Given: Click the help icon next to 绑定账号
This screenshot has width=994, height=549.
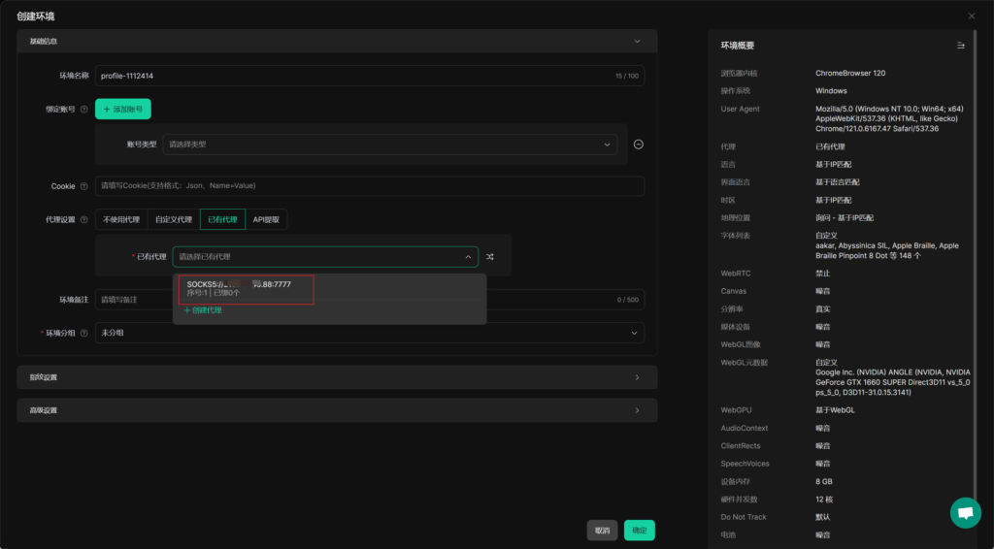Looking at the screenshot, I should (83, 110).
